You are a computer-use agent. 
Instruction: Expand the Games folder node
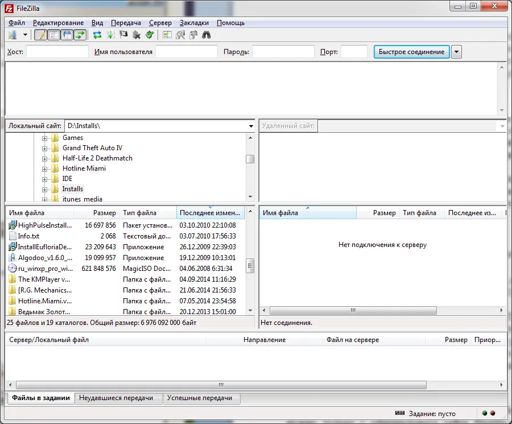coord(44,138)
